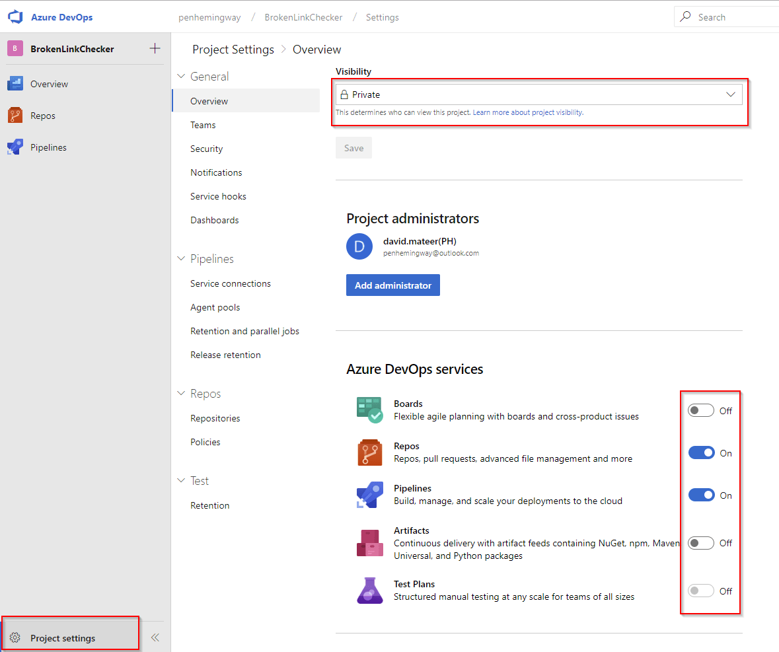Click Project Settings breadcrumb heading

pos(233,50)
